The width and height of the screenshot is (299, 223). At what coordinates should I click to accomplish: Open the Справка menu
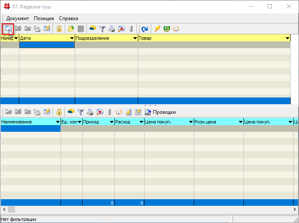[x=68, y=18]
